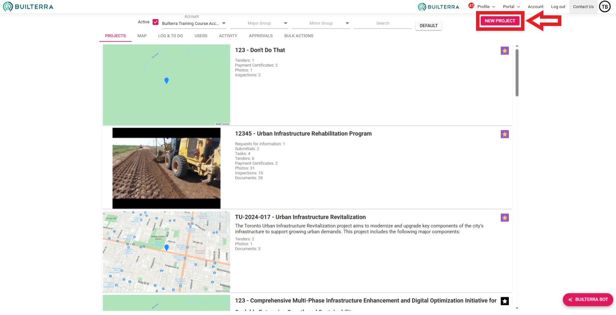This screenshot has width=616, height=315.
Task: Open the Approvals tab
Action: tap(261, 36)
